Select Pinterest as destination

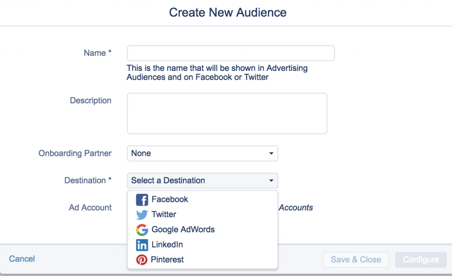pos(202,260)
